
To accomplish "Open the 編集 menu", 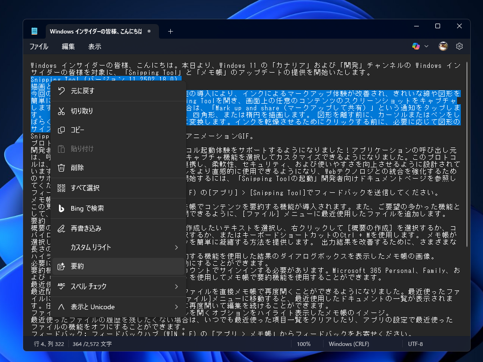I will pos(68,47).
